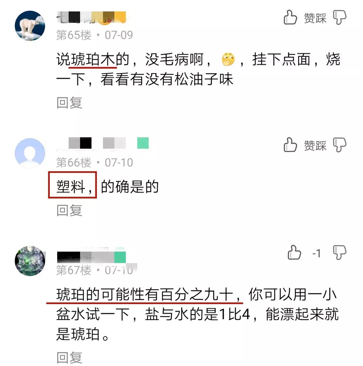Viewport: 363px width, 366px height.
Task: Tap the 赞踩 label on floor 65
Action: click(x=315, y=18)
